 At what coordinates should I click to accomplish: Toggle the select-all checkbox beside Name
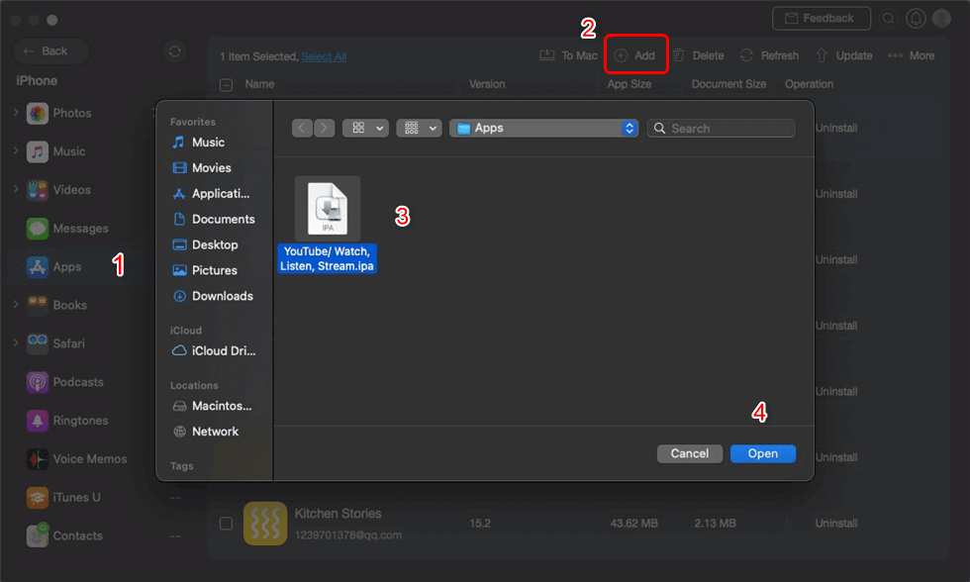227,85
